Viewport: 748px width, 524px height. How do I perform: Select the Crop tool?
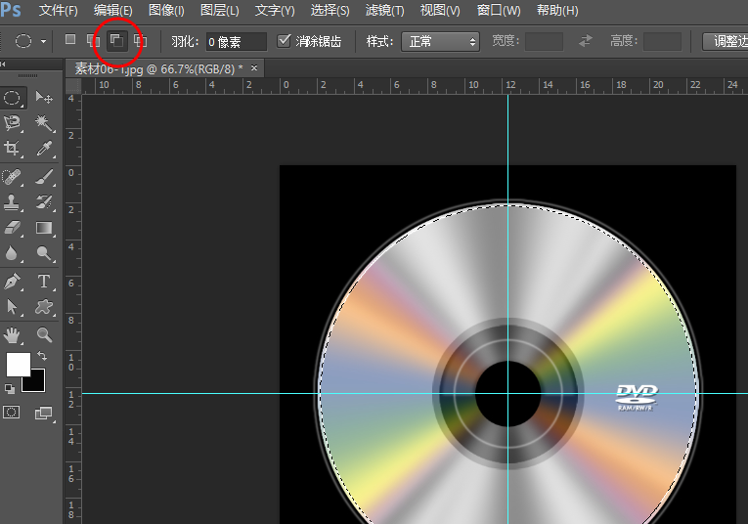tap(12, 149)
